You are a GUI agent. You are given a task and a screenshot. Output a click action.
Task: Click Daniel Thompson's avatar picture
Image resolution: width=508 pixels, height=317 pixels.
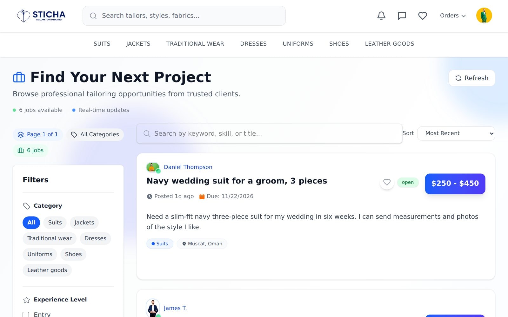coord(153,167)
